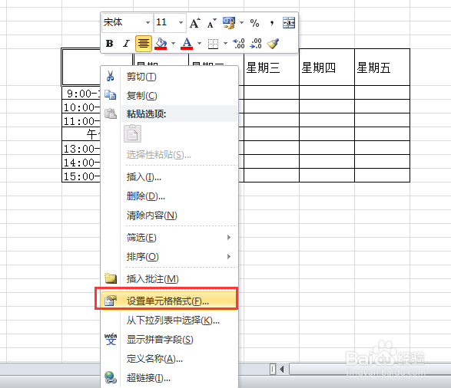Activate the Format Painter brush
This screenshot has width=451, height=388.
point(273,44)
